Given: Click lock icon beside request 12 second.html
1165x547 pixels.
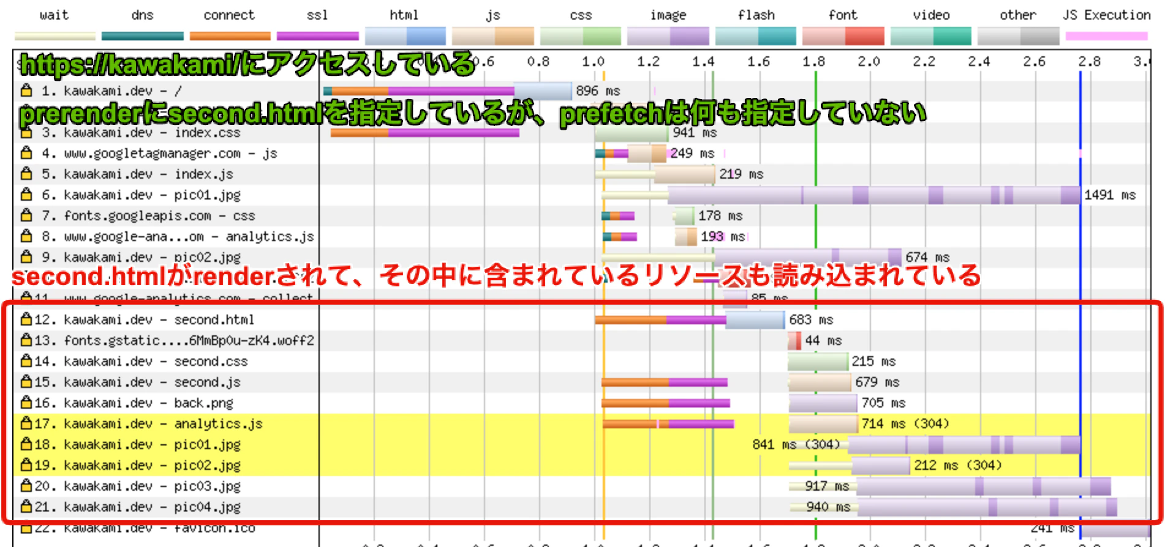Looking at the screenshot, I should coord(26,319).
